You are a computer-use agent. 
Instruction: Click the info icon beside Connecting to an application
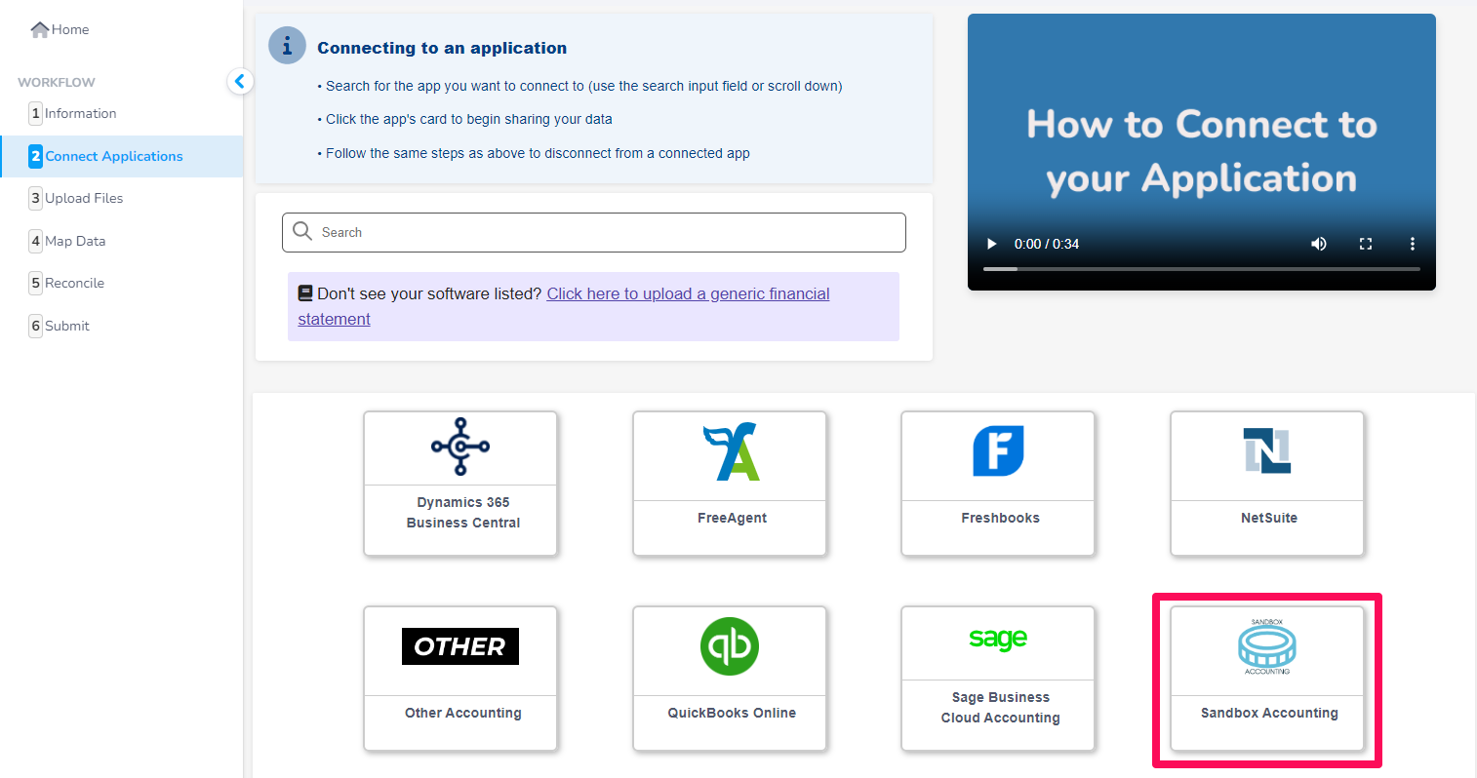click(287, 46)
